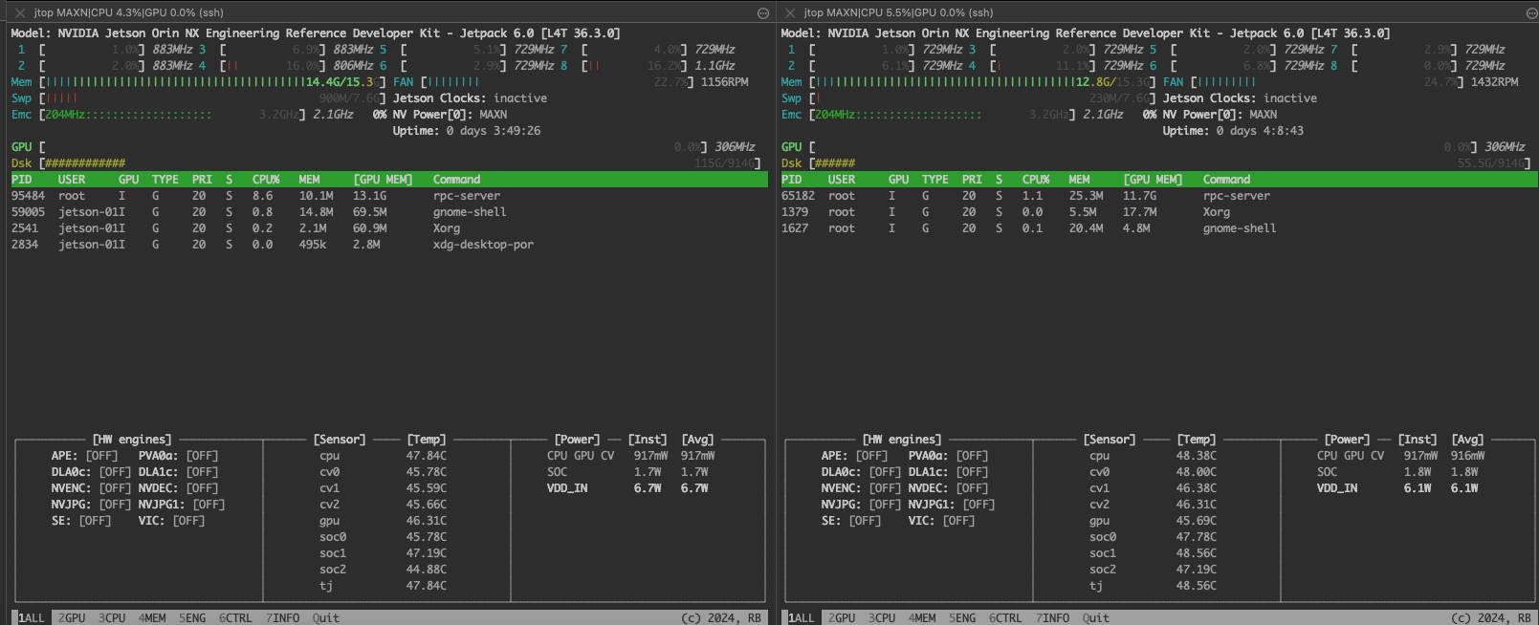This screenshot has width=1539, height=625.
Task: Click the soc2 temperature 44.88C
Action: pyautogui.click(x=426, y=570)
